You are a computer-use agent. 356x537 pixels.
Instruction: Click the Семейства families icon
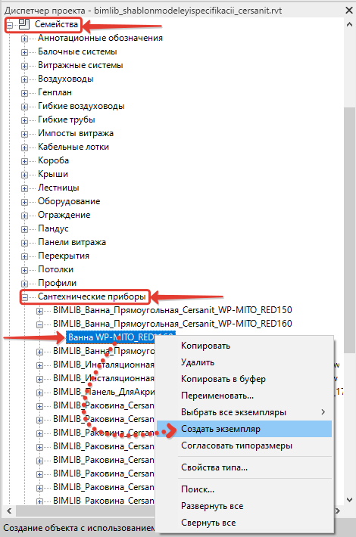point(23,24)
